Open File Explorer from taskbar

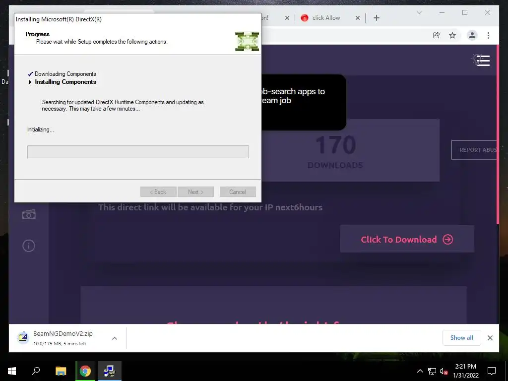point(61,371)
